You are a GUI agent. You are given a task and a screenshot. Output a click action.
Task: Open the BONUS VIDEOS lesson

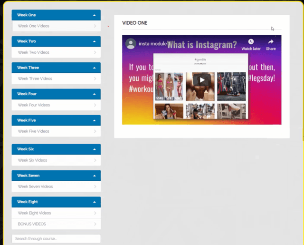[x=56, y=224]
